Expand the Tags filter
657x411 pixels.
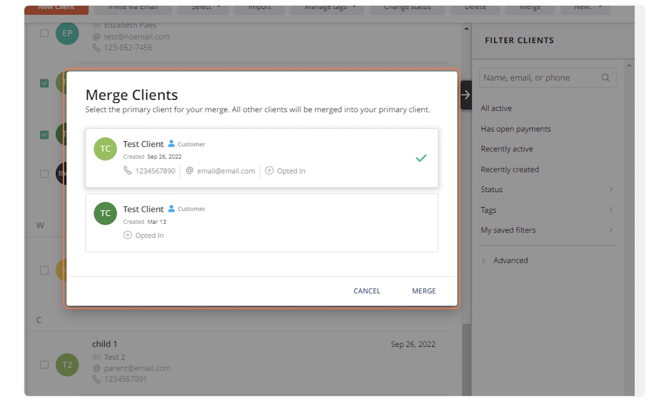[547, 210]
